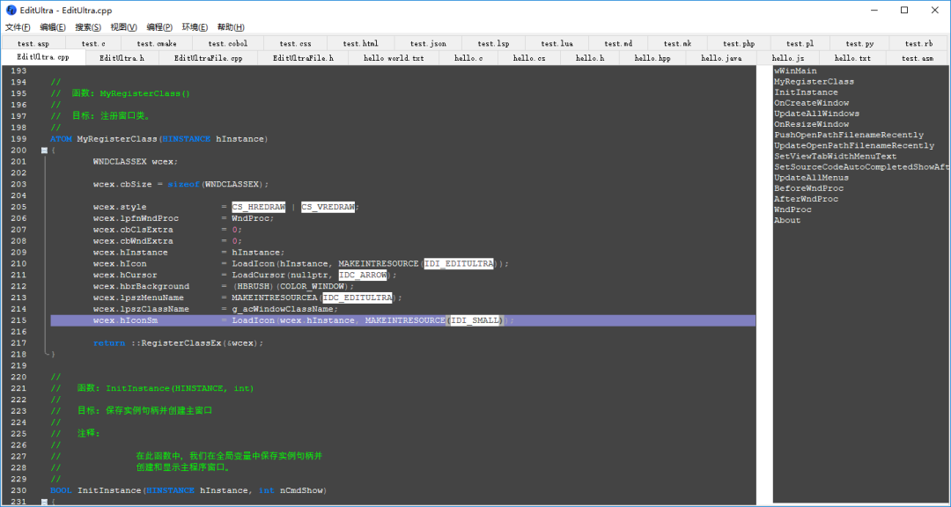Switch to the test.php tab
Viewport: 951px width, 507px height.
[x=739, y=43]
